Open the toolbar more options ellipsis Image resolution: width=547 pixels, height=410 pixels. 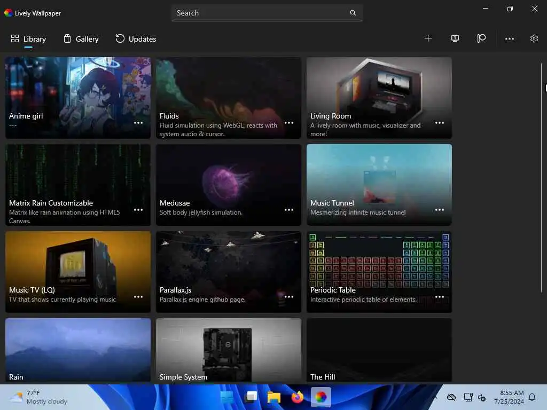coord(510,38)
